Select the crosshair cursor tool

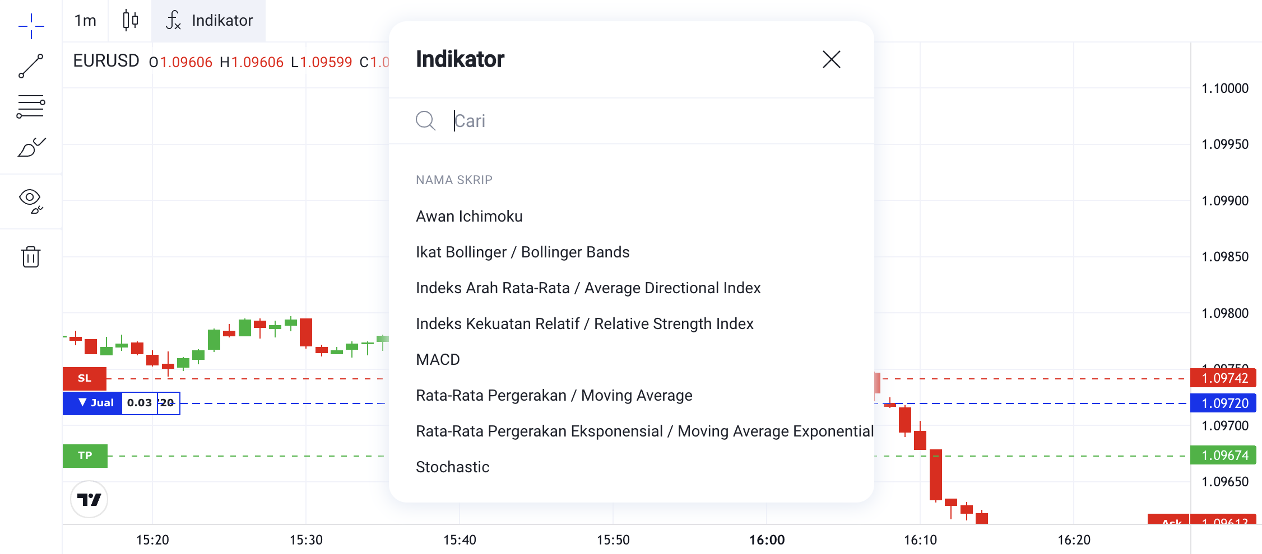(31, 26)
